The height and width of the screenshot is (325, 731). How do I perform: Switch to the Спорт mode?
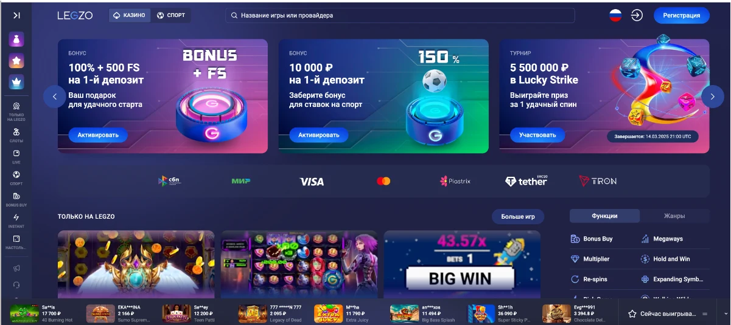pyautogui.click(x=171, y=15)
